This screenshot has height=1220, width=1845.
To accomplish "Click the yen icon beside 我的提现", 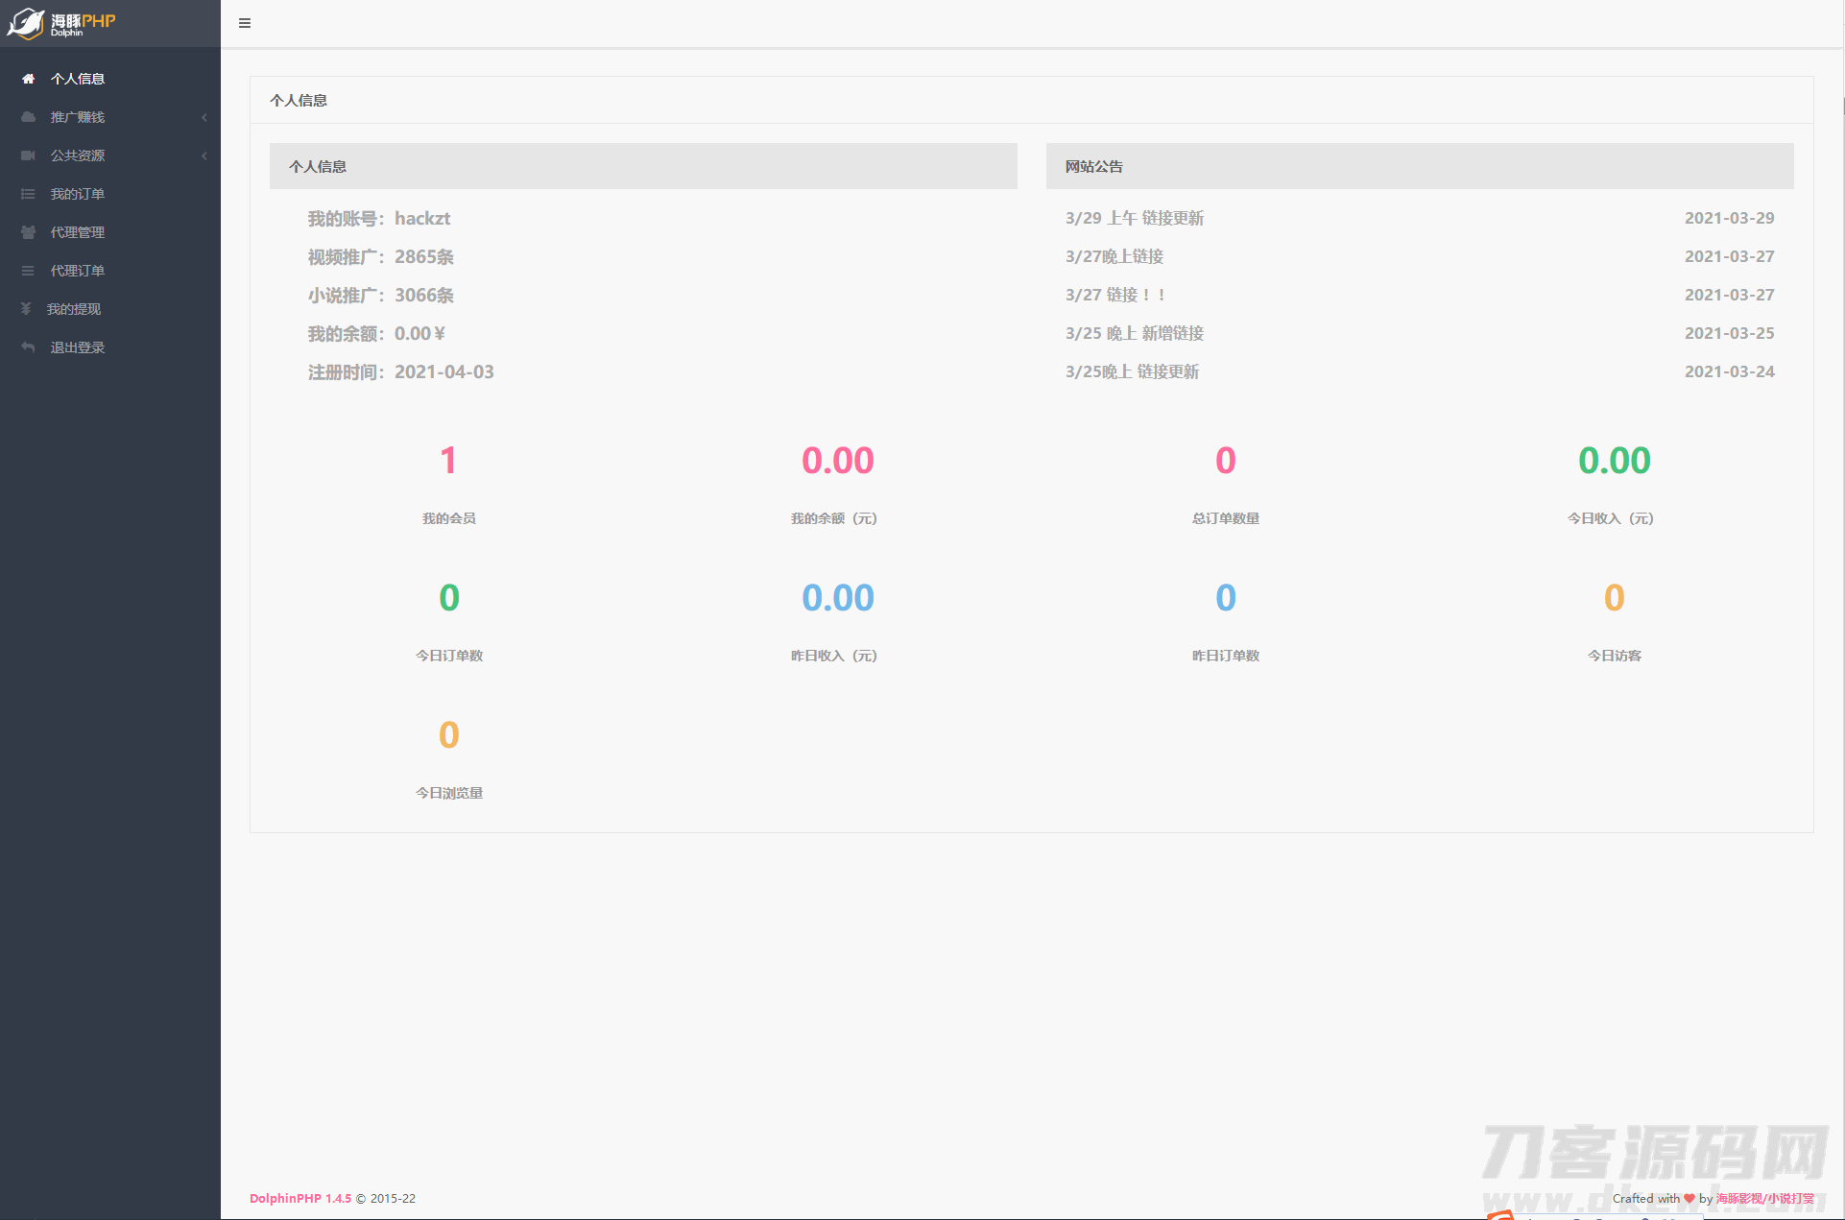I will click(26, 309).
